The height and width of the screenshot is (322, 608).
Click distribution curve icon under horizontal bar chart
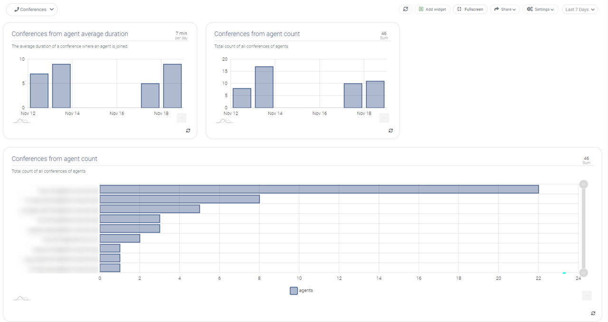click(x=21, y=298)
